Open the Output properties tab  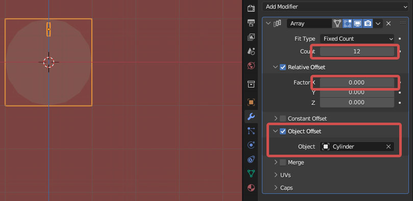pyautogui.click(x=251, y=23)
